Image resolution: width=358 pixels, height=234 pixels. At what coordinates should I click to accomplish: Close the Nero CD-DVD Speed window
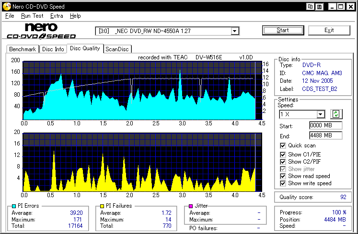click(x=350, y=7)
